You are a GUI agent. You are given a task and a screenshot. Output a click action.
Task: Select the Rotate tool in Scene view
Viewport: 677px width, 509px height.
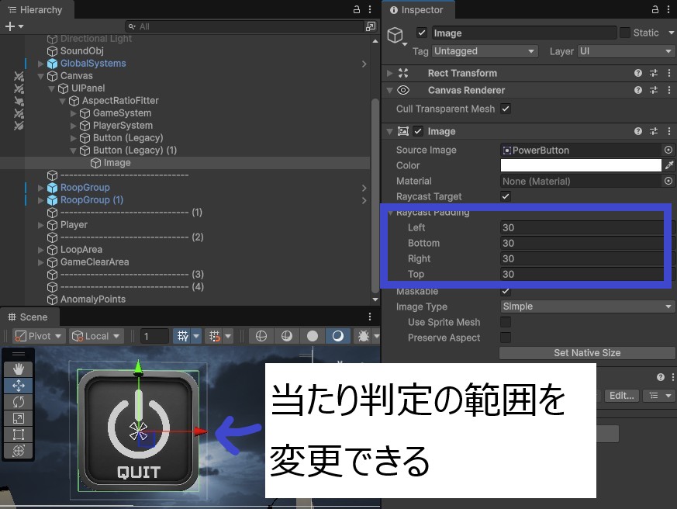[19, 402]
